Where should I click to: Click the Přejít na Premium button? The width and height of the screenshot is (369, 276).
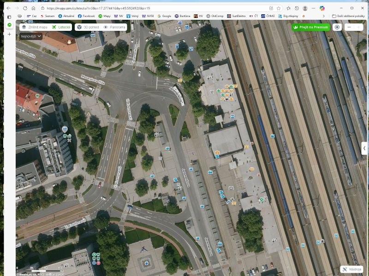pyautogui.click(x=311, y=27)
